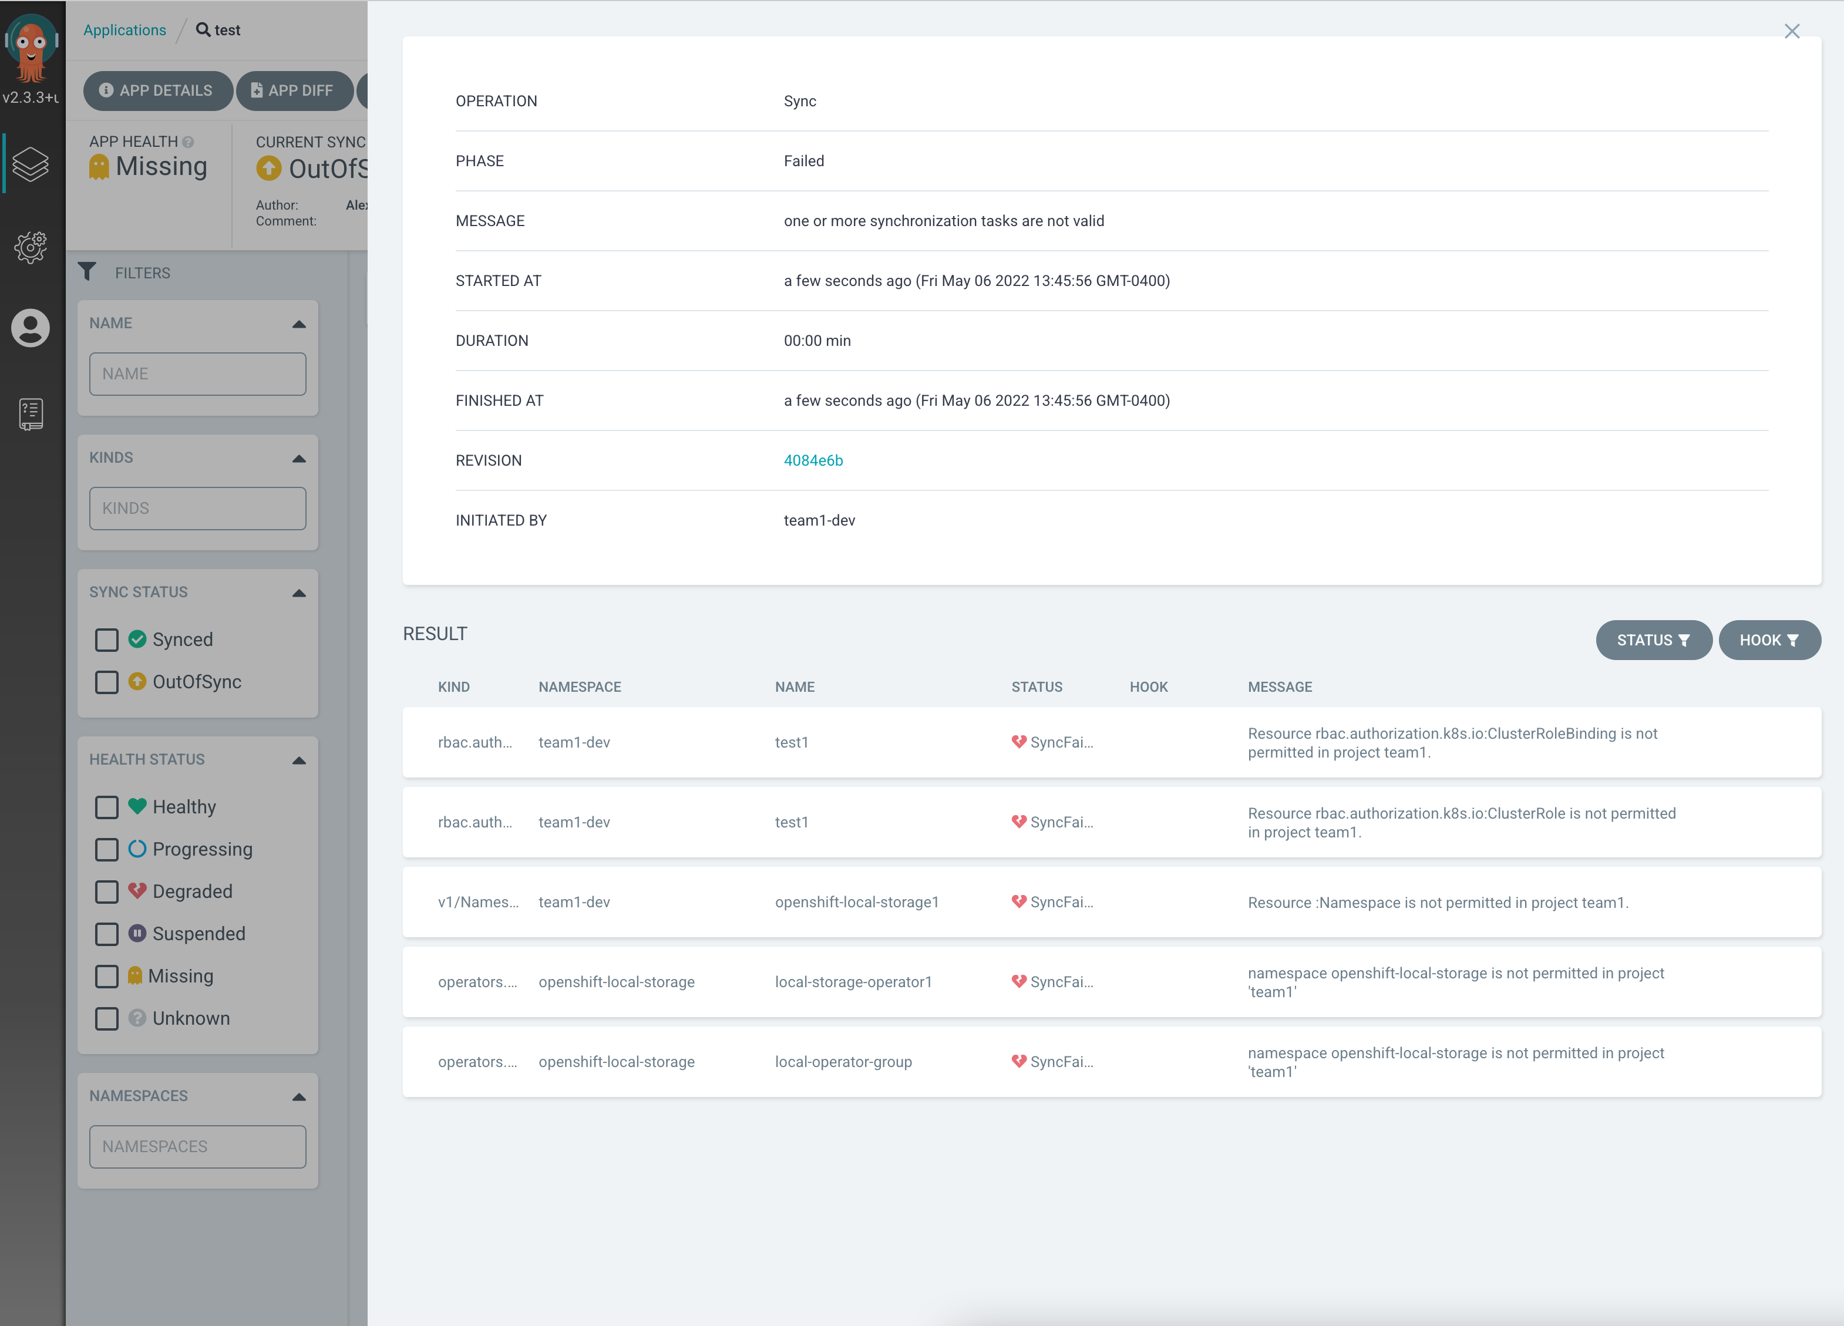The height and width of the screenshot is (1326, 1844).
Task: Click the APP DETAILS button
Action: [x=157, y=90]
